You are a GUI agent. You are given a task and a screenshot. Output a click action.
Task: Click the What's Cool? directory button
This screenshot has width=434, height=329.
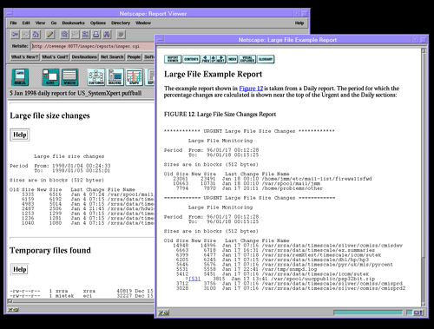[x=55, y=57]
